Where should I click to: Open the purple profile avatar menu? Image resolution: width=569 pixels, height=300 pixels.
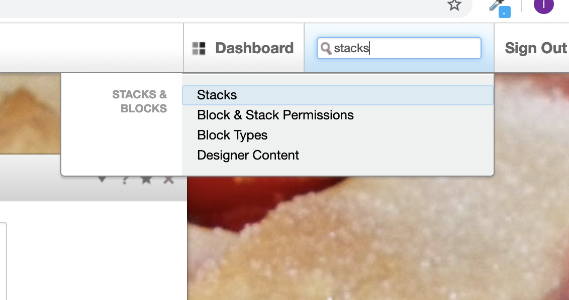(543, 6)
